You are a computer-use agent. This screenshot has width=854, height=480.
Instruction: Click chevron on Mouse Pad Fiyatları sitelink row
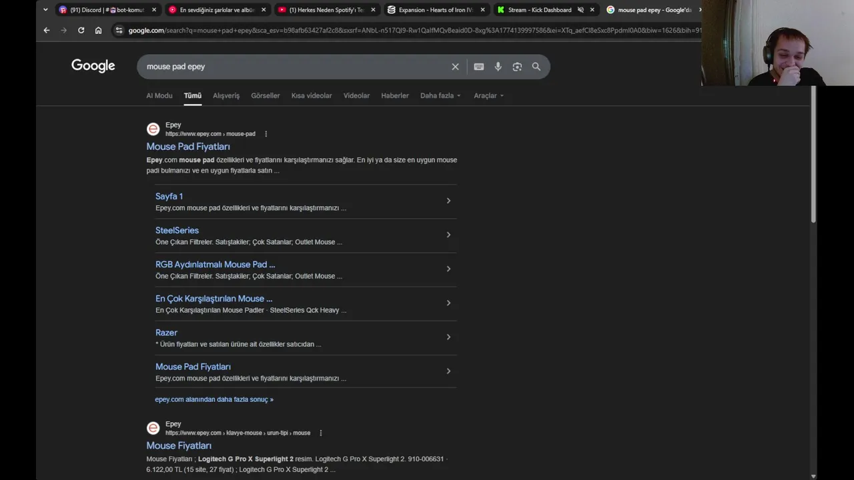pos(448,371)
